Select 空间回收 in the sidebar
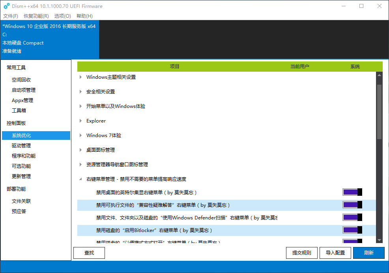The height and width of the screenshot is (273, 389). (x=21, y=80)
